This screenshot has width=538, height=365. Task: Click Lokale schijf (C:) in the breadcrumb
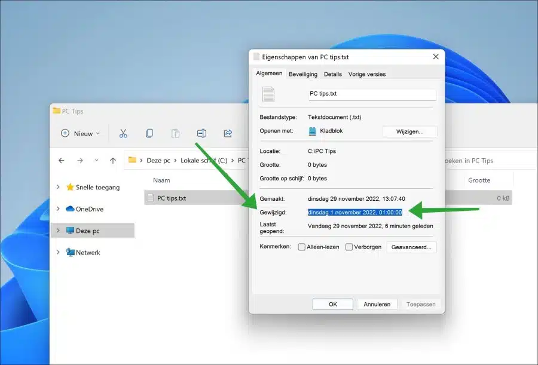(x=204, y=161)
